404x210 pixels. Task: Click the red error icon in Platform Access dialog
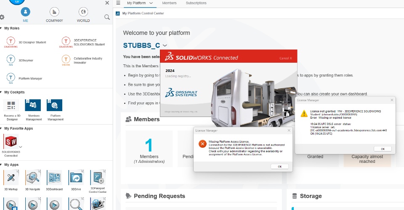point(202,144)
